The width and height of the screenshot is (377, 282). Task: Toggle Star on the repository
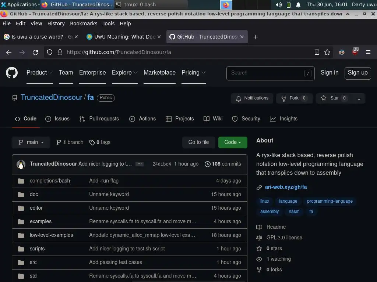(334, 98)
